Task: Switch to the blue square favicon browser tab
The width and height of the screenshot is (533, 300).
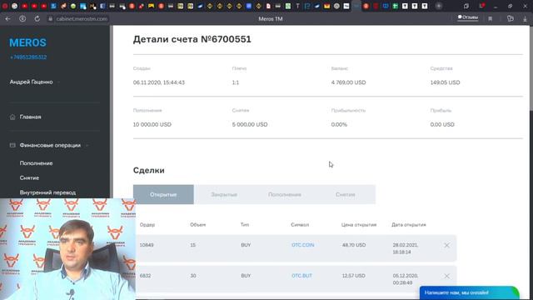Action: coord(249,6)
